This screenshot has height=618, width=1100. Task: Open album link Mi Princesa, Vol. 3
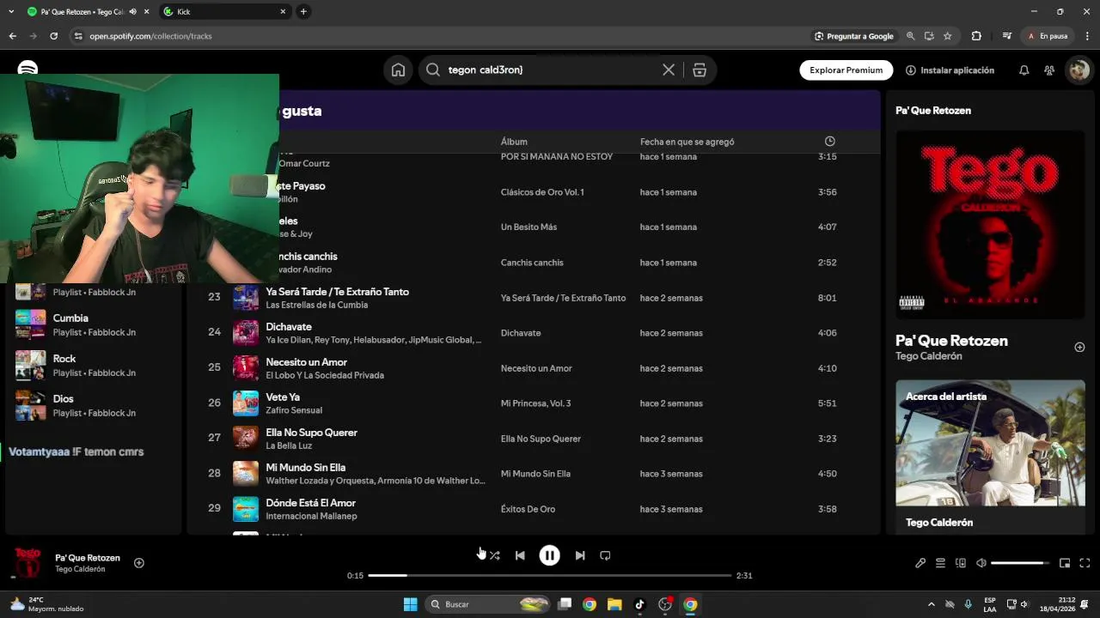coord(535,403)
